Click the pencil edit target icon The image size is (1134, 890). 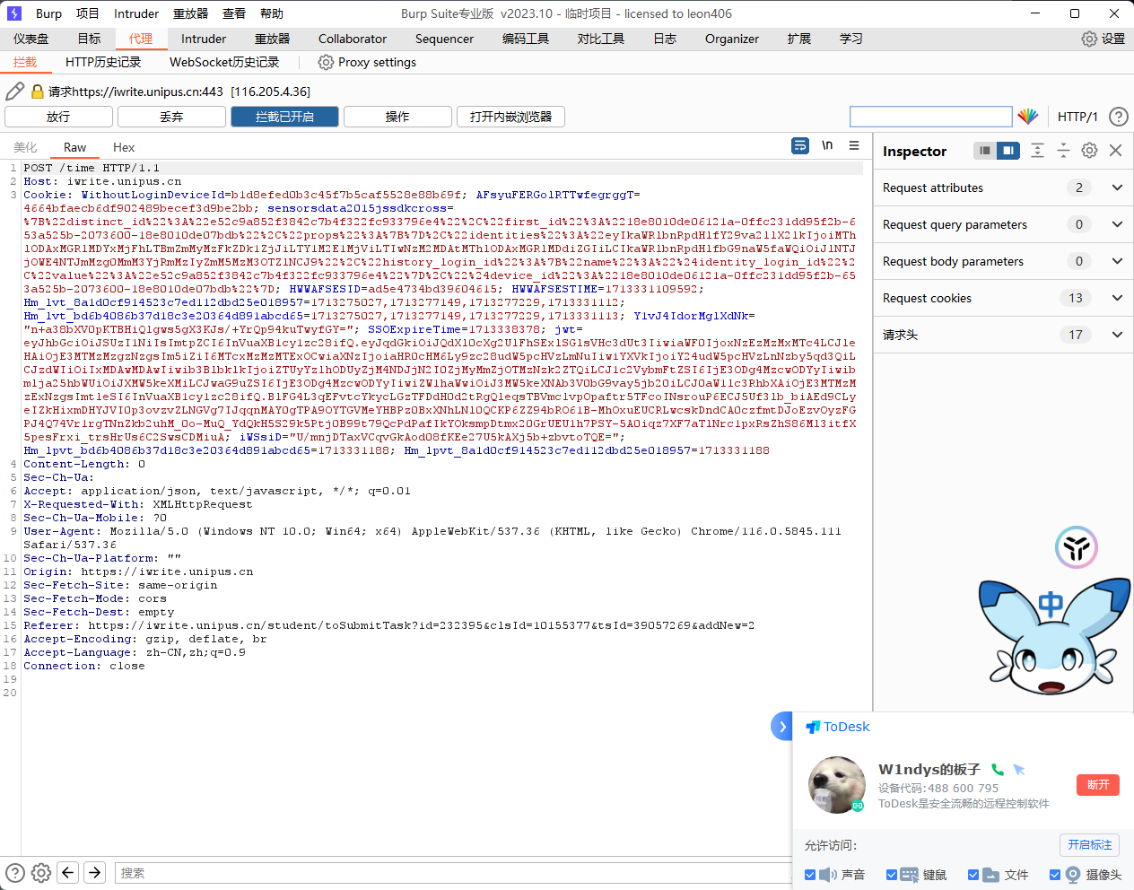[14, 92]
